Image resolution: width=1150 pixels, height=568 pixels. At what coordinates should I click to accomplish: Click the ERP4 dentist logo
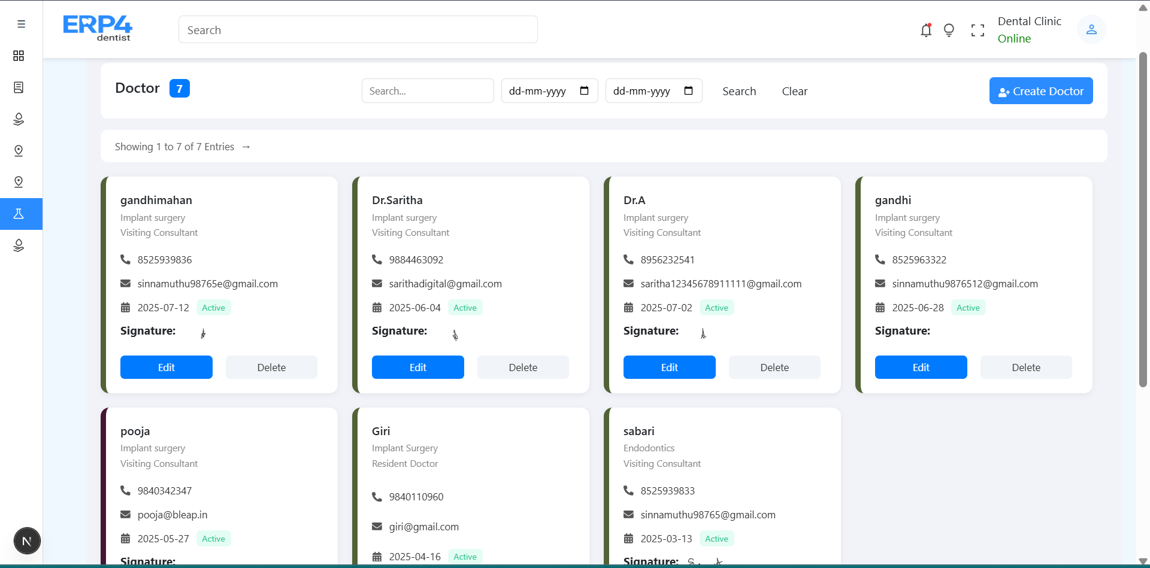point(98,28)
